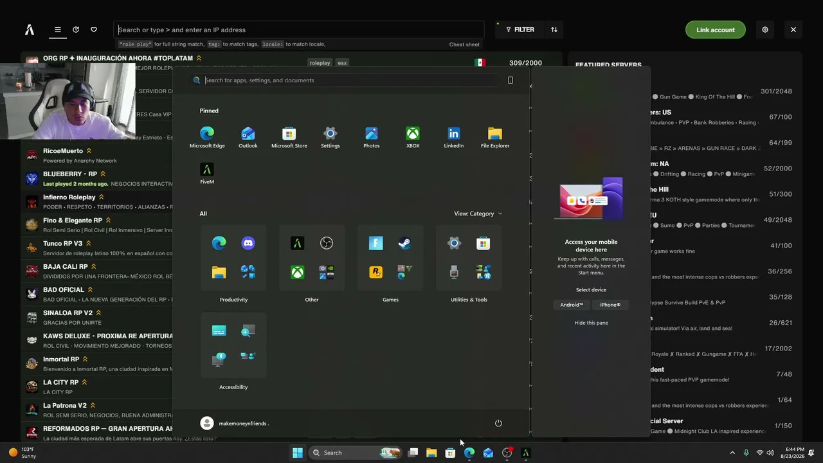823x463 pixels.
Task: Click the FiveM server search field
Action: click(299, 30)
